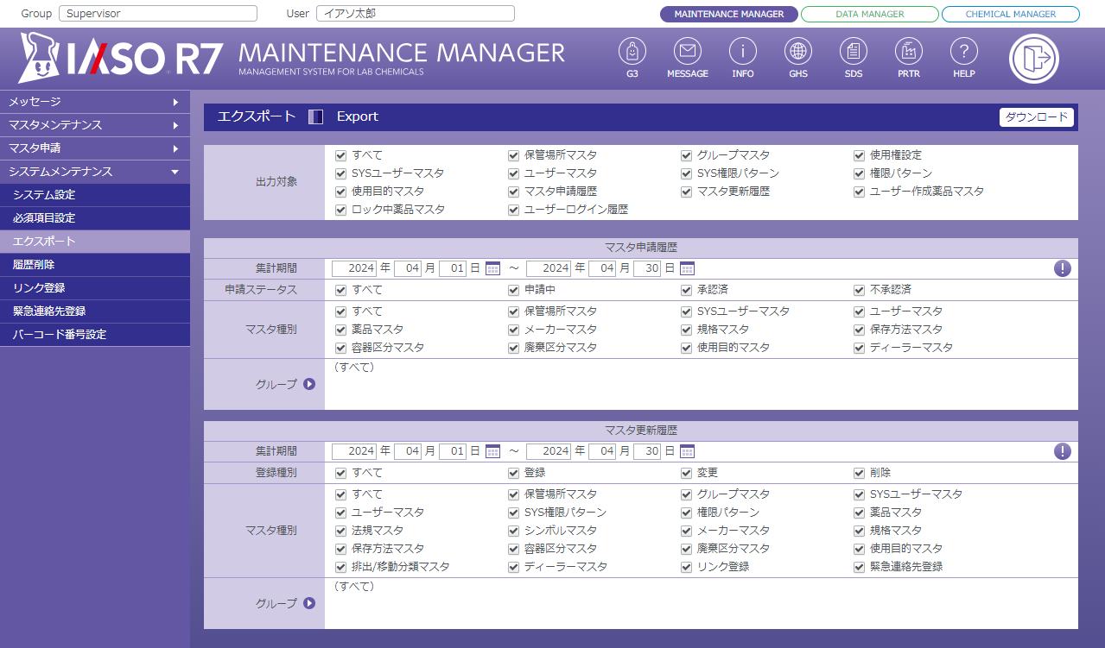Collapse the システムメンテナンス sidebar menu

[95, 172]
